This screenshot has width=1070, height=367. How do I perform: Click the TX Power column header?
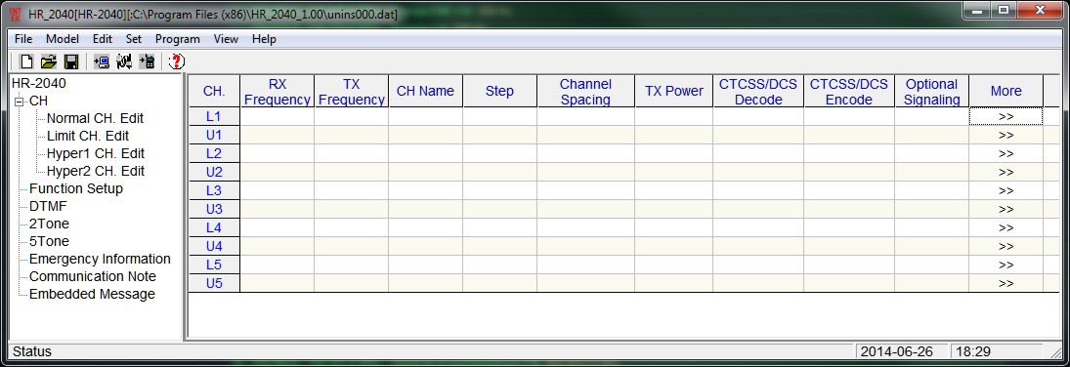coord(674,92)
